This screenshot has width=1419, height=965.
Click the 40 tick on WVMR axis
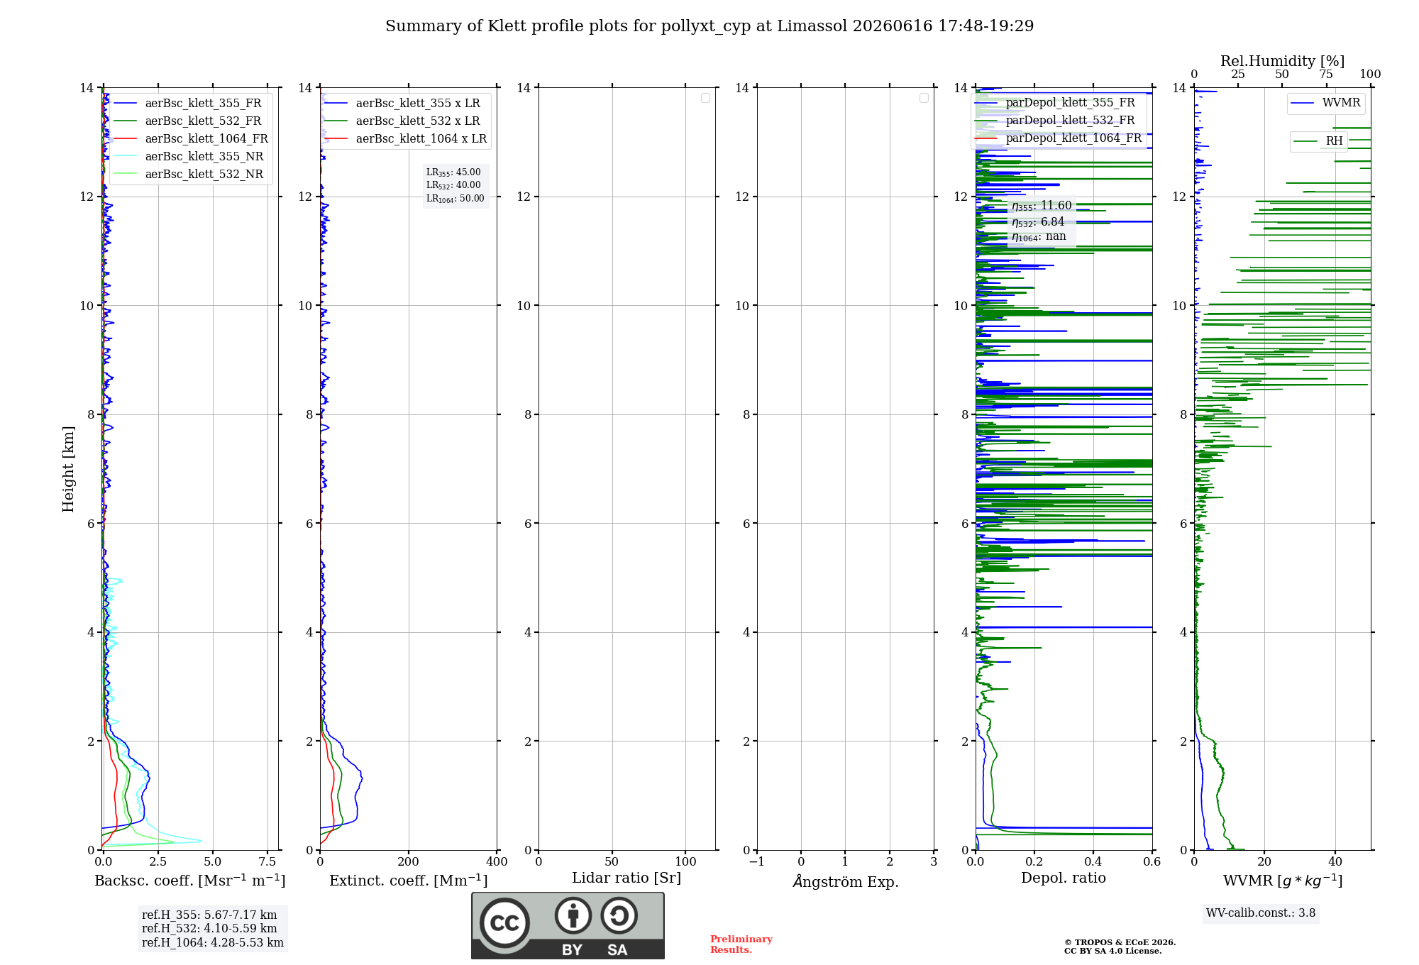1335,861
